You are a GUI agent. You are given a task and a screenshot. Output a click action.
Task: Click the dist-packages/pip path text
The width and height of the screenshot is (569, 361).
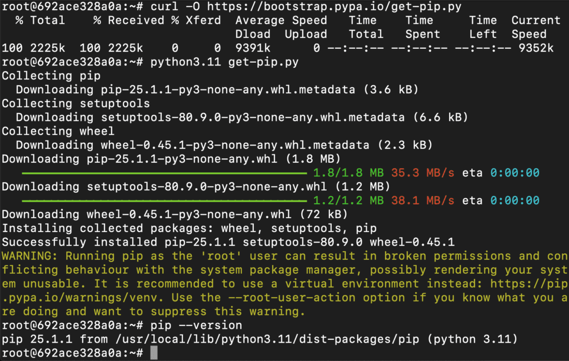[362, 339]
